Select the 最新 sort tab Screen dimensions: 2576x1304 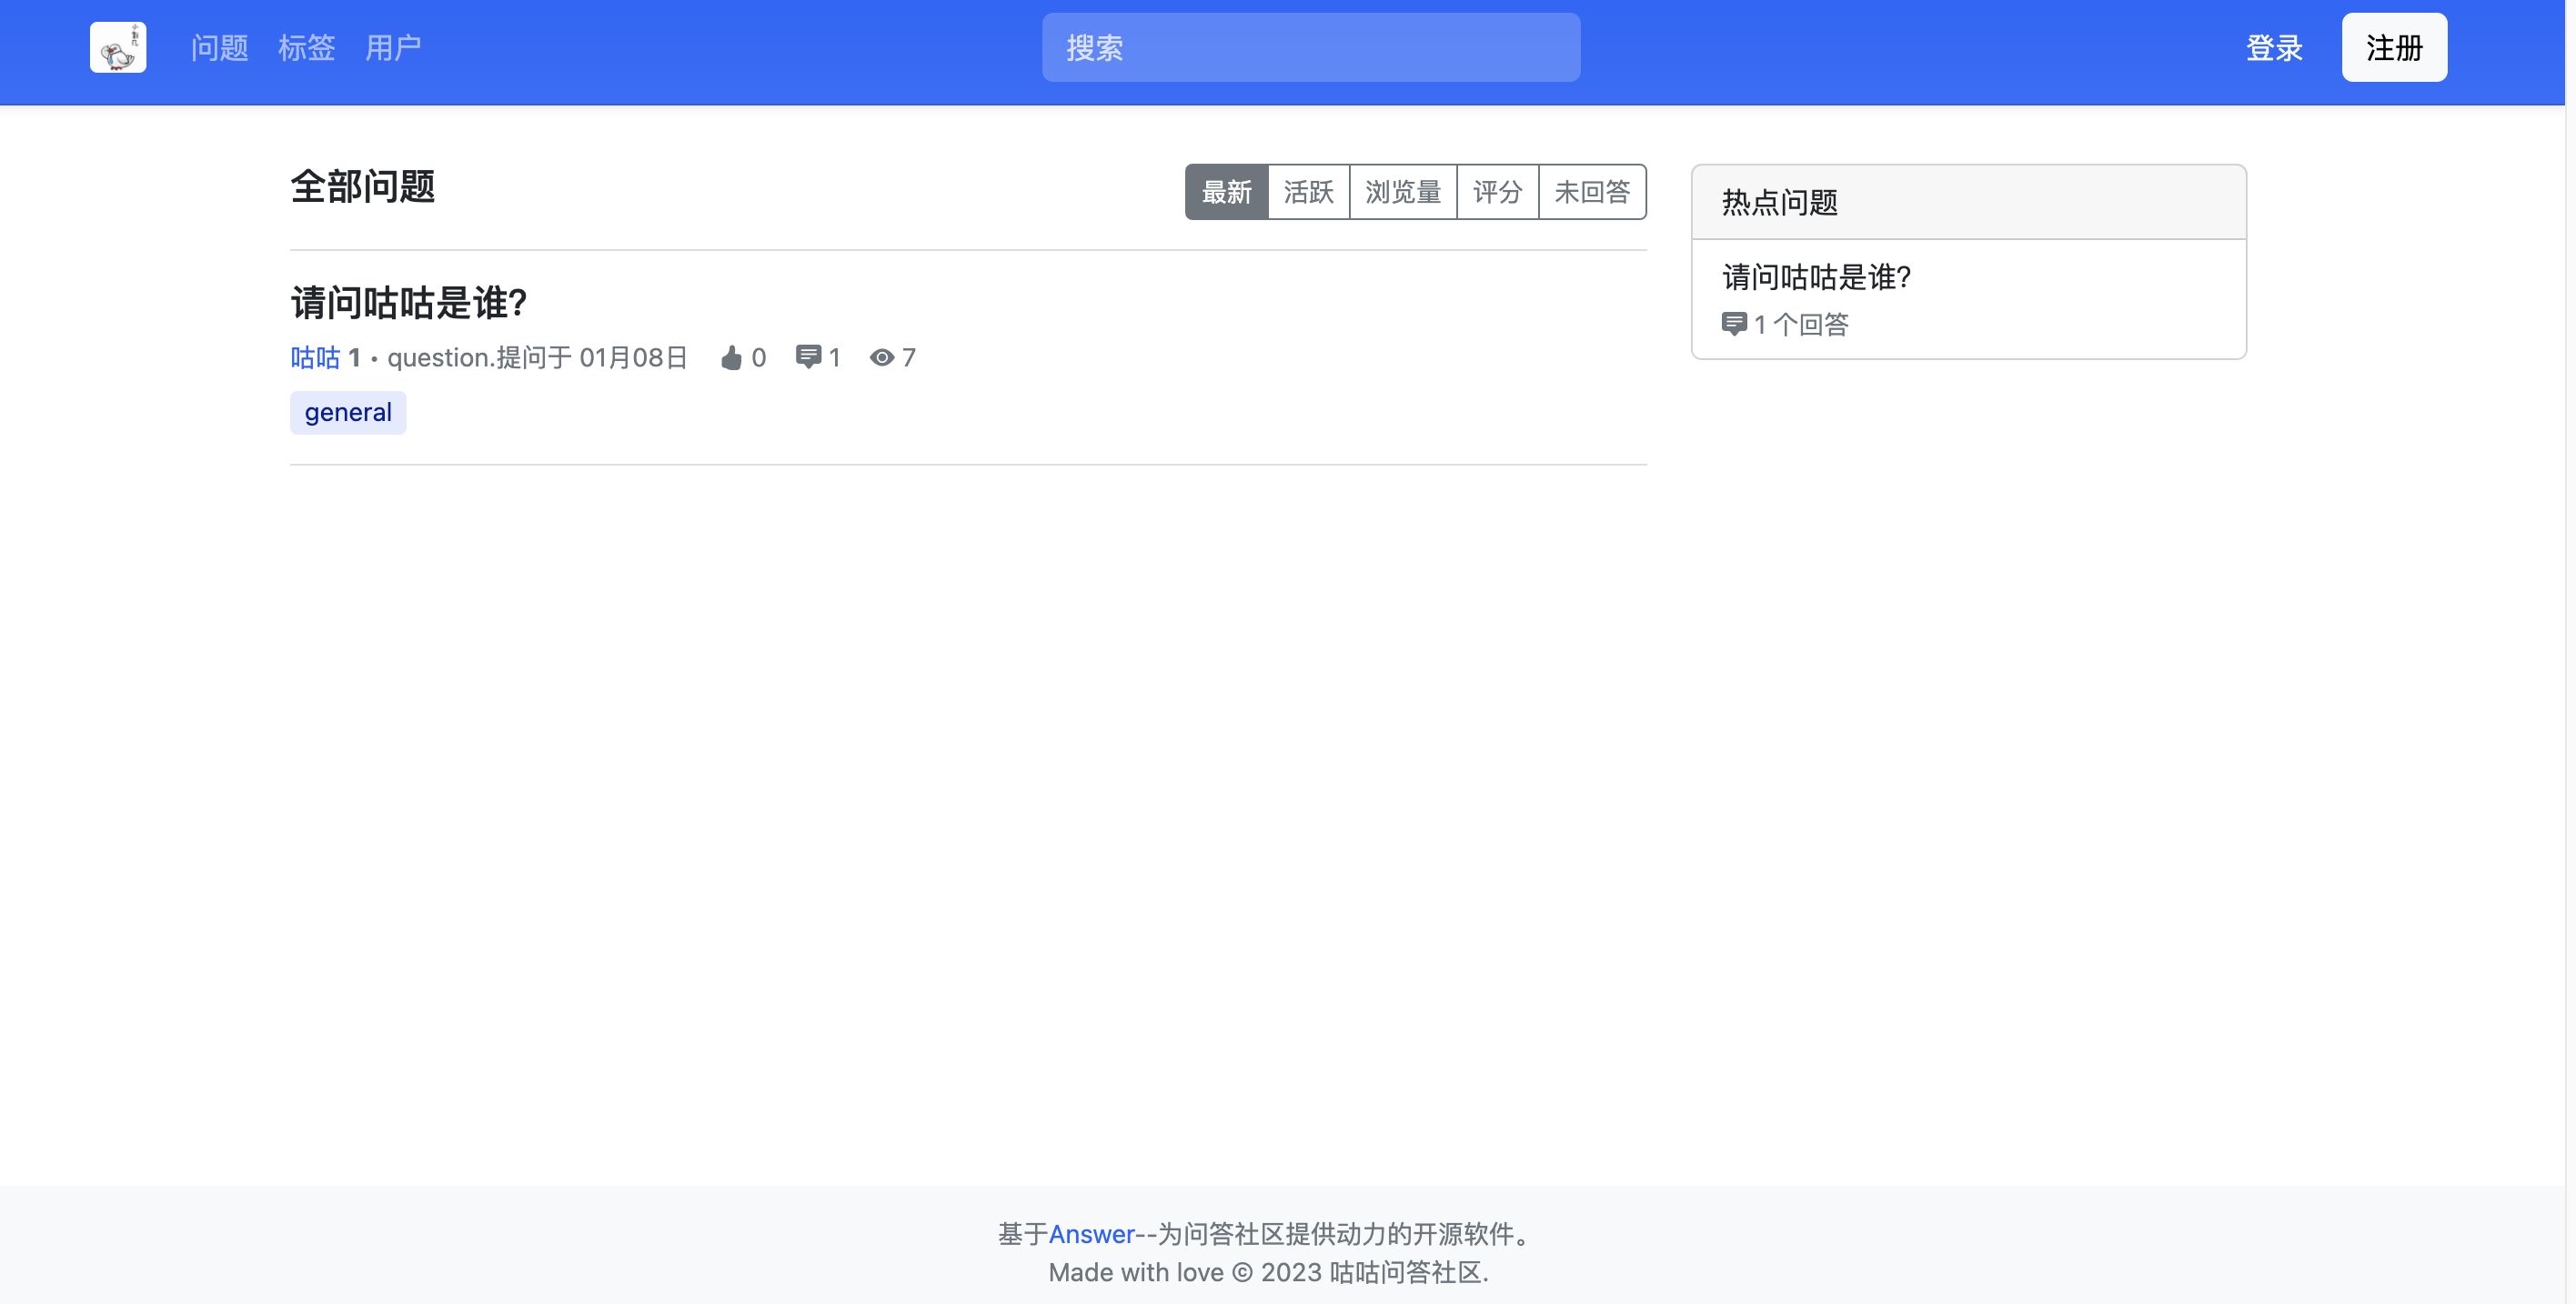tap(1226, 192)
